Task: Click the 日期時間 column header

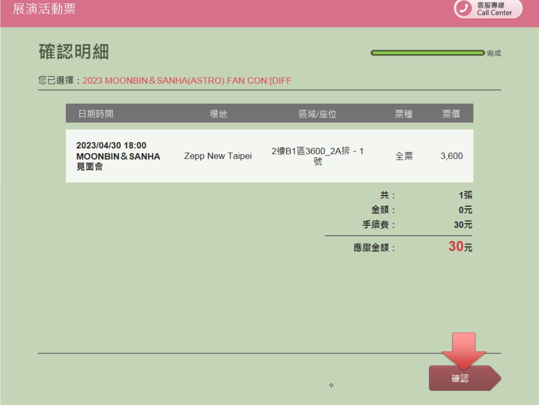Action: [96, 114]
